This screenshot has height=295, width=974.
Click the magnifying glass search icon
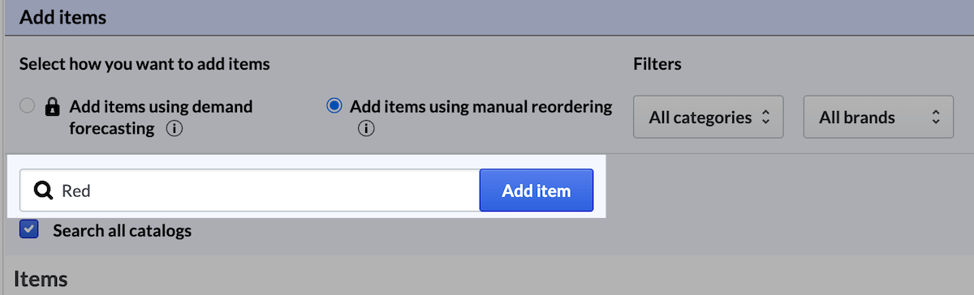point(43,190)
